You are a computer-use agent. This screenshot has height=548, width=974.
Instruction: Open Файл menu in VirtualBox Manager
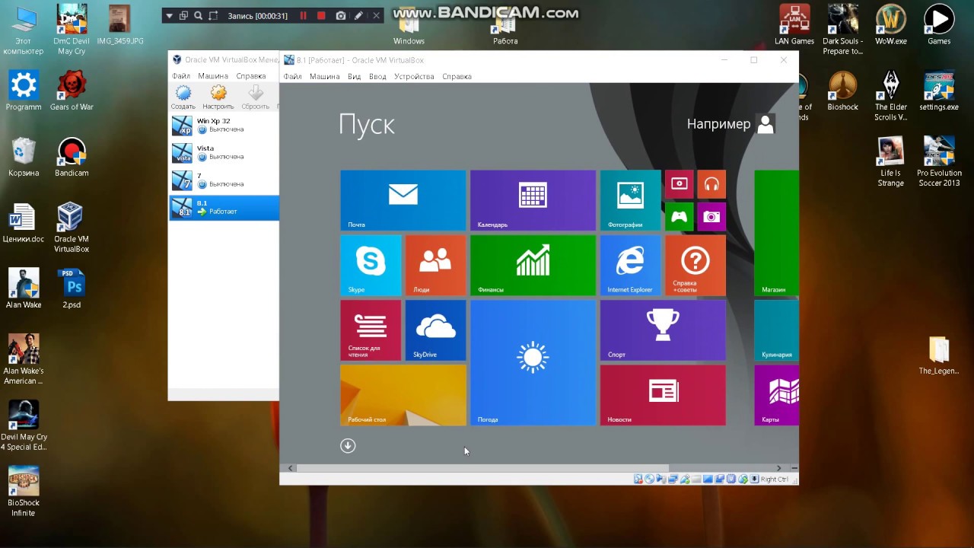[x=181, y=76]
